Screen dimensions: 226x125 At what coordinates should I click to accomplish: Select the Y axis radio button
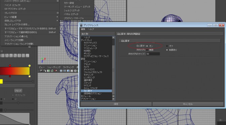(1, 99)
